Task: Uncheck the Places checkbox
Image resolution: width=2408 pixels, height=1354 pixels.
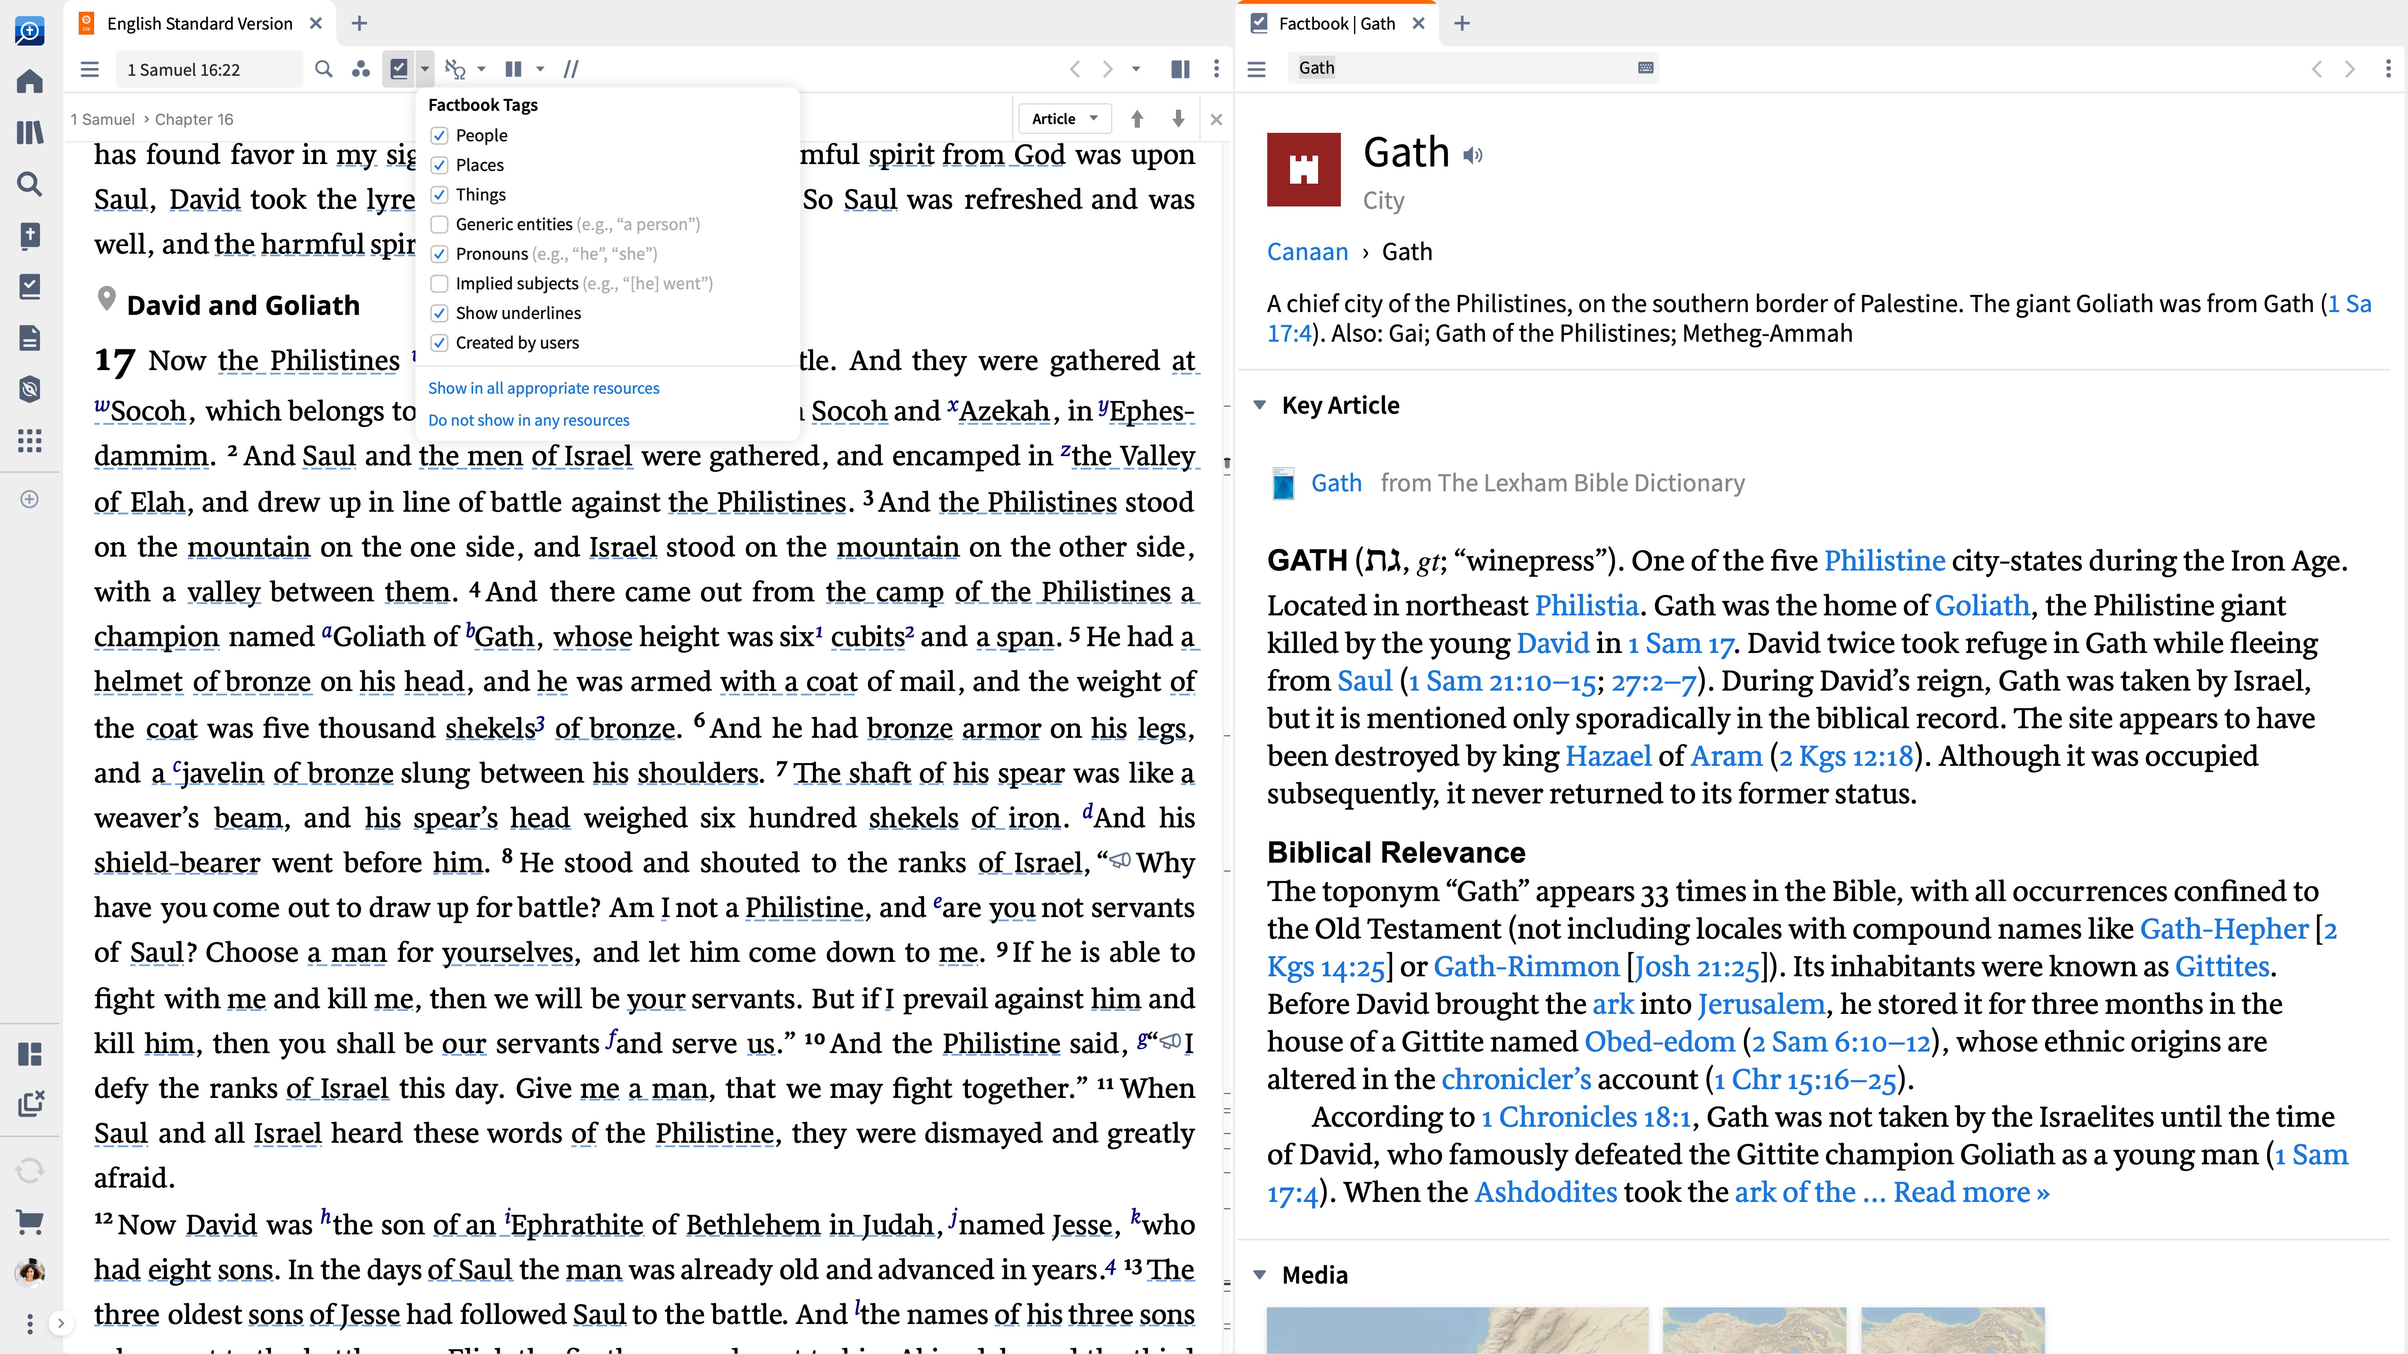Action: [439, 165]
